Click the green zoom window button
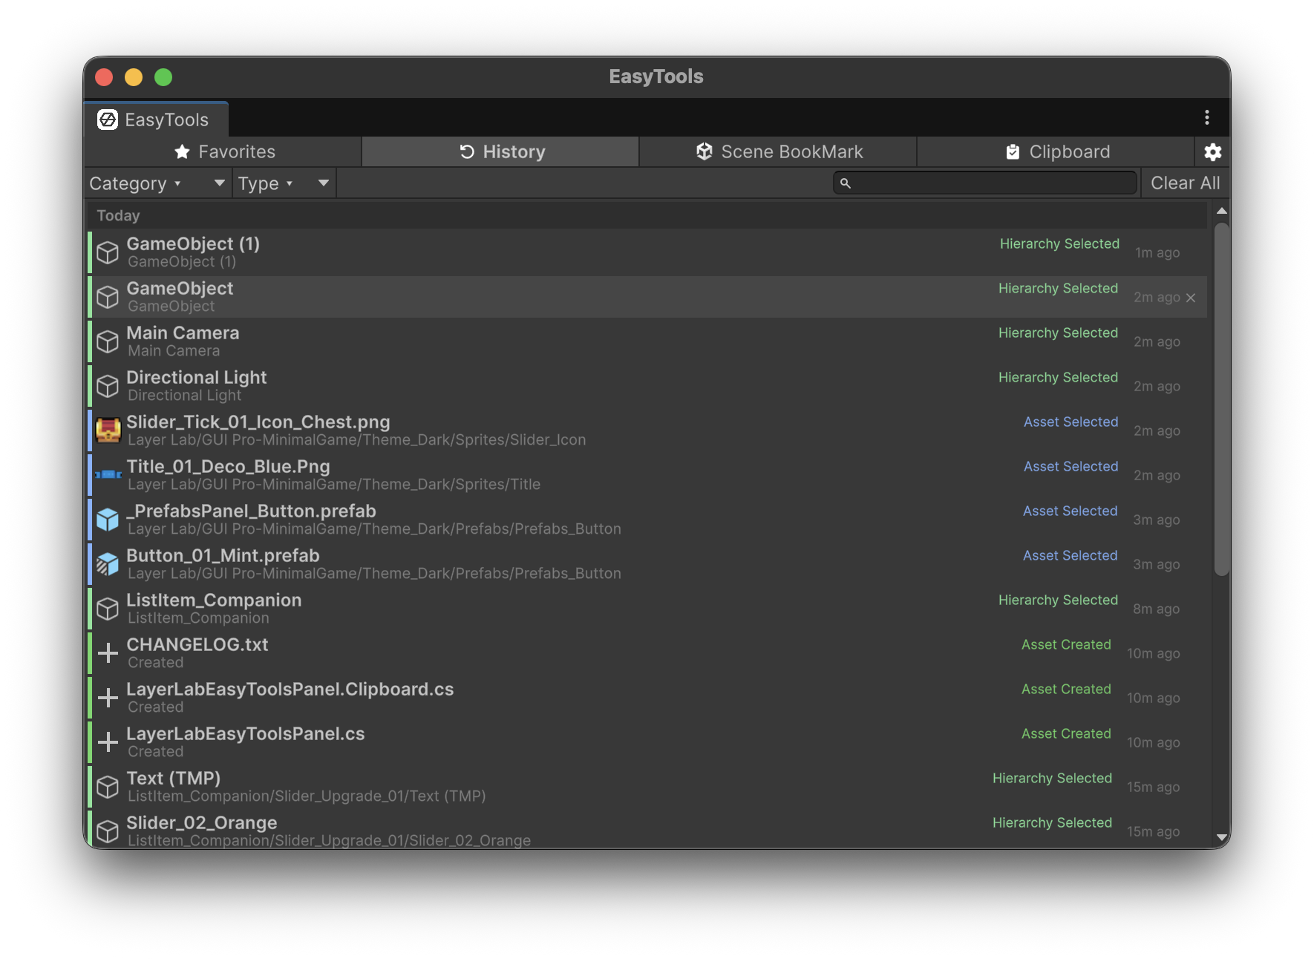The width and height of the screenshot is (1314, 959). point(163,77)
